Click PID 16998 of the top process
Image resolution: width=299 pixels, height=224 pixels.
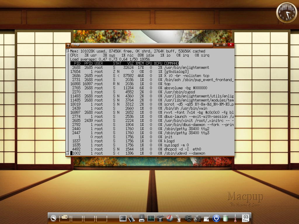tap(75, 84)
